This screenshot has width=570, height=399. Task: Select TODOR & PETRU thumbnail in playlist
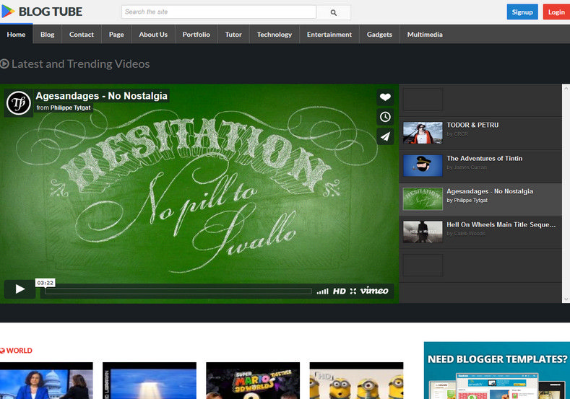423,133
